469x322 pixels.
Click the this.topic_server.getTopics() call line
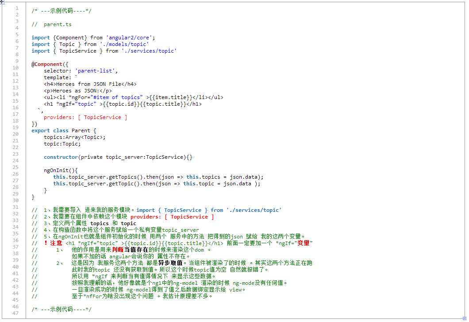pyautogui.click(x=158, y=177)
